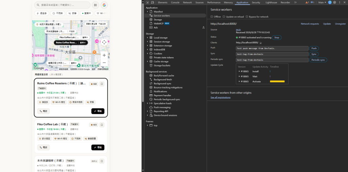This screenshot has width=348, height=172.
Task: Expand the Install #18865 update row
Action: [239, 71]
